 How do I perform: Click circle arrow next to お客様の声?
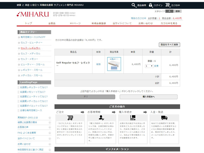[50, 127]
